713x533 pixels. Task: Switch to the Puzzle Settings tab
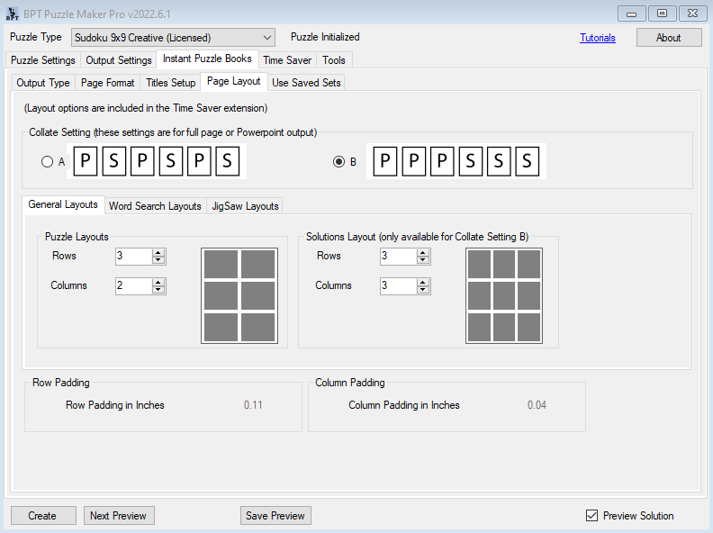tap(42, 60)
